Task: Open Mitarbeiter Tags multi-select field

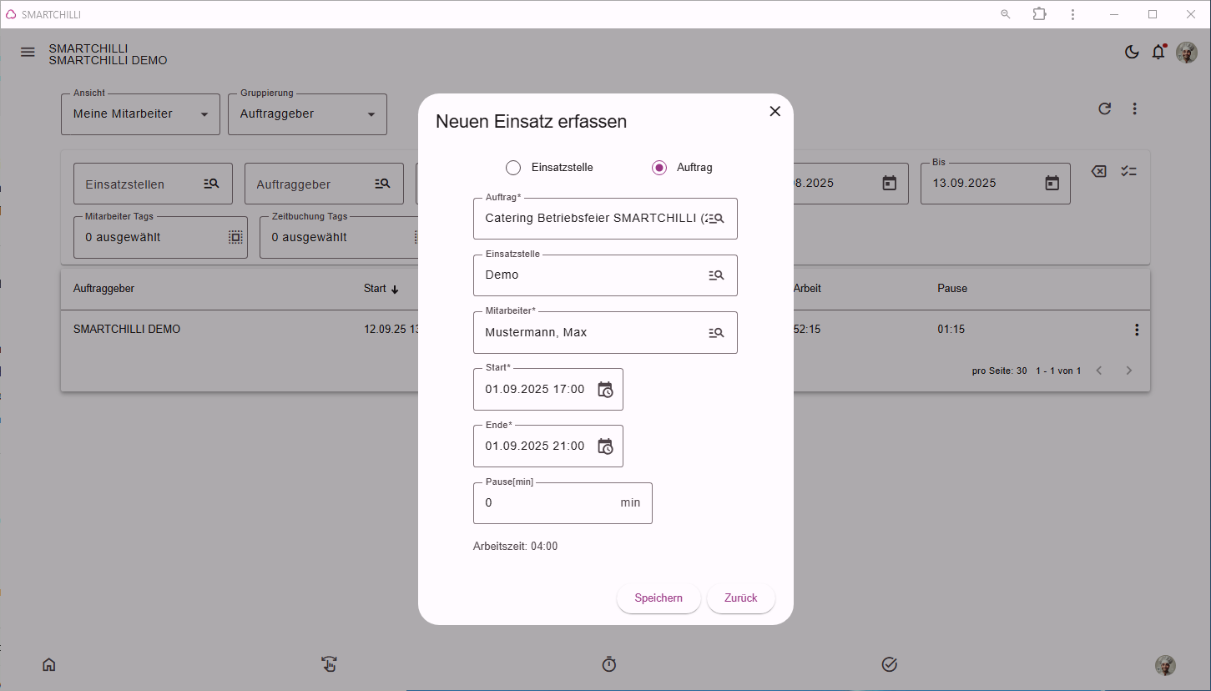Action: (x=160, y=237)
